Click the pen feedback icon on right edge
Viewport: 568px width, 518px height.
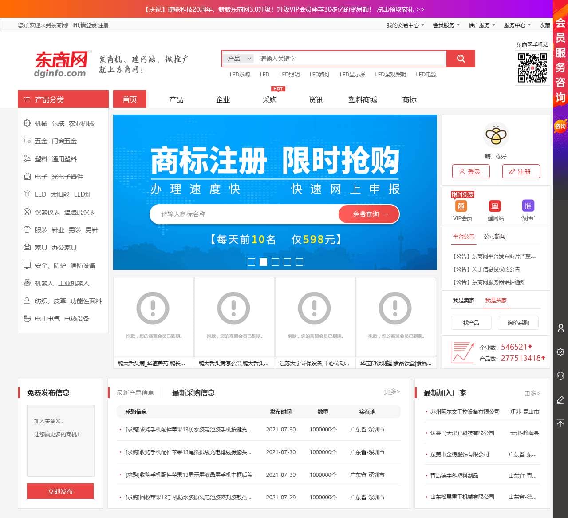point(560,400)
